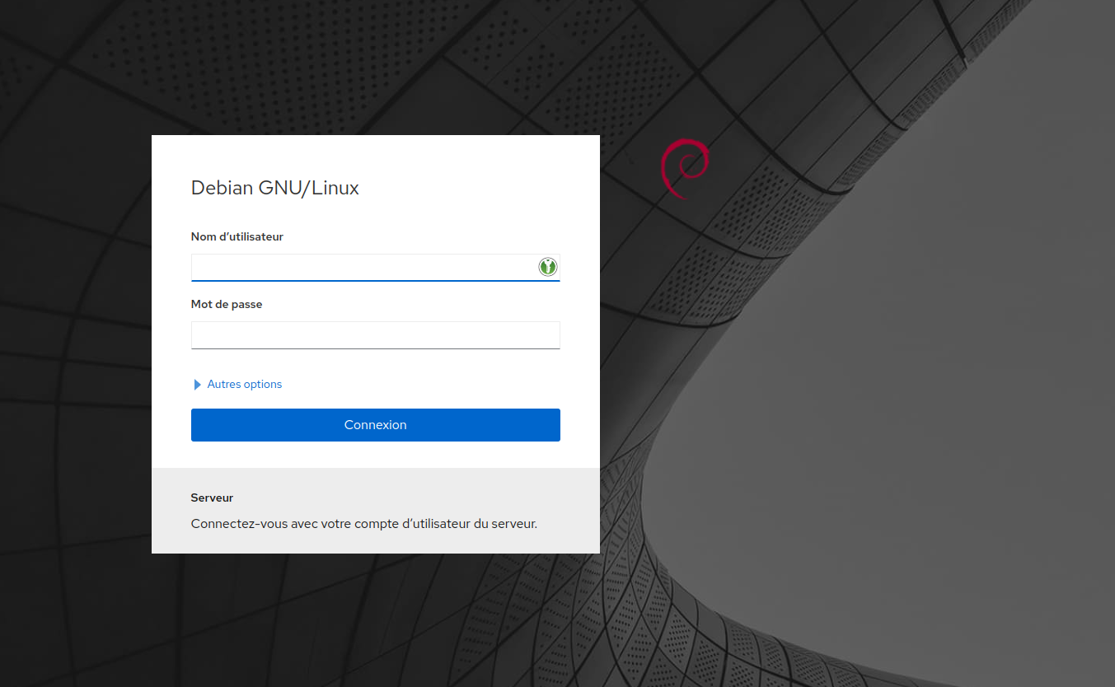Focus the Nom d'utilisateur input field
This screenshot has width=1115, height=687.
coord(375,268)
